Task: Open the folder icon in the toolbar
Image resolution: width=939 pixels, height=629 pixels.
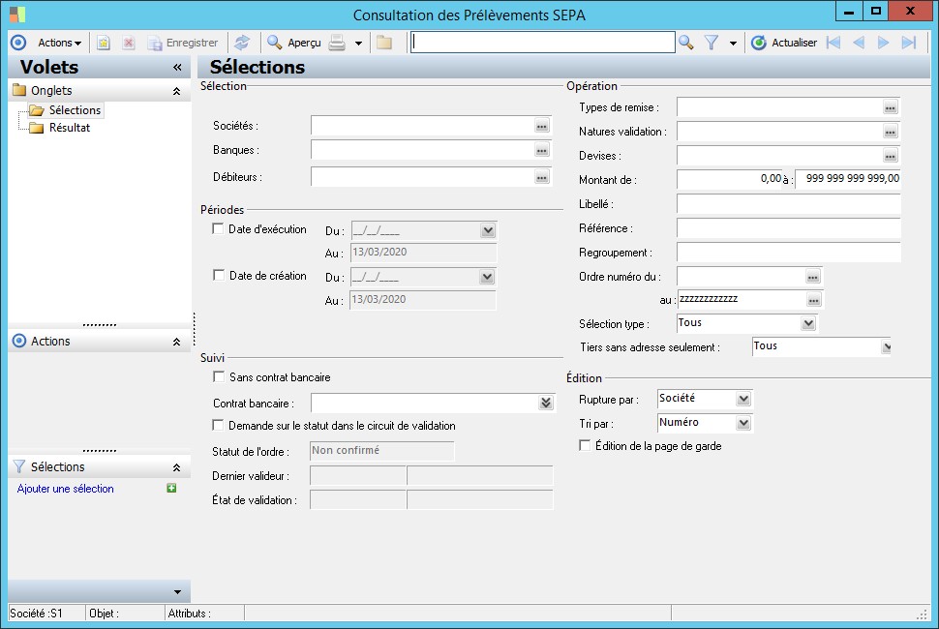Action: pos(384,43)
